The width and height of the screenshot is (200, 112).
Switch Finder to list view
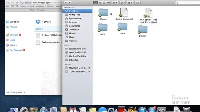tap(100, 3)
